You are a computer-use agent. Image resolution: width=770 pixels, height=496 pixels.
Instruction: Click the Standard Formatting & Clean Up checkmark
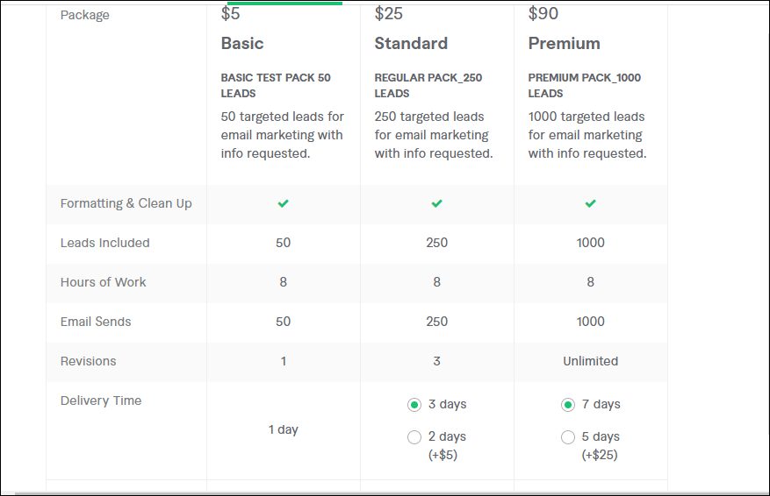[436, 203]
